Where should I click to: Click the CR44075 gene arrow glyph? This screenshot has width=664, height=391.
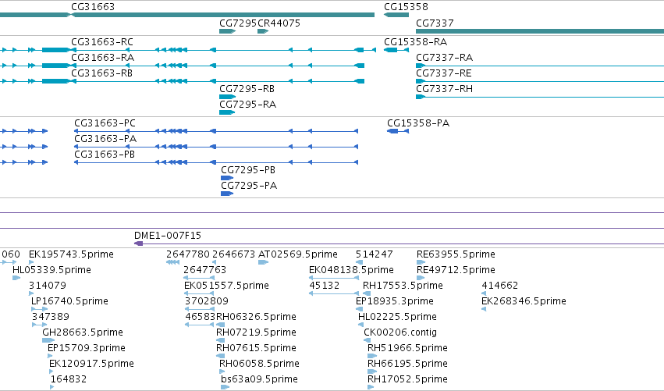[263, 31]
